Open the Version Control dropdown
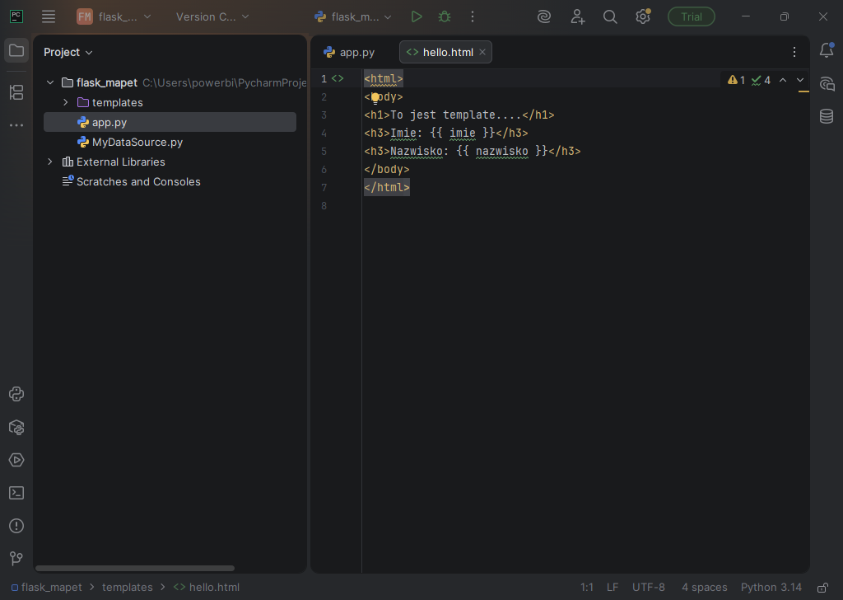The height and width of the screenshot is (600, 843). click(212, 16)
